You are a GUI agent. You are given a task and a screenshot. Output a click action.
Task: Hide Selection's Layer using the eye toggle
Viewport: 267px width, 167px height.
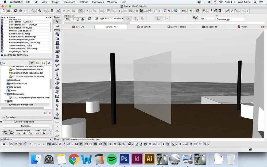[x=18, y=133]
